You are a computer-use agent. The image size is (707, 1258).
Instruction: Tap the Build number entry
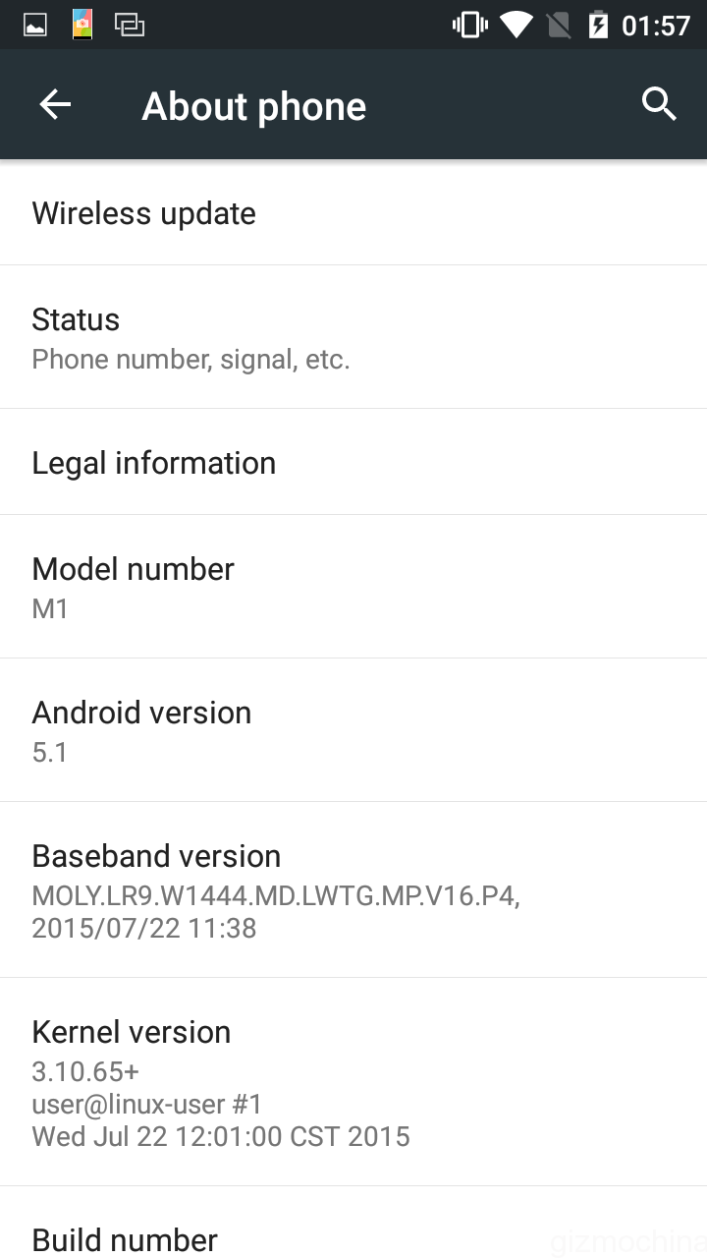click(353, 1223)
